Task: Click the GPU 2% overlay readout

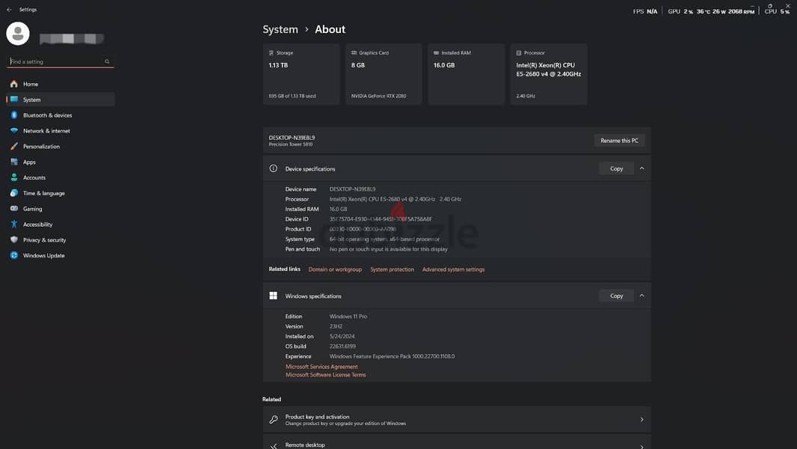Action: pyautogui.click(x=680, y=11)
